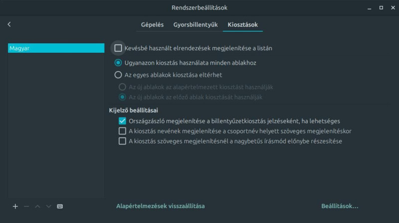399x223 pixels.
Task: Close the Rendszerbeállítások window
Action: click(x=392, y=8)
